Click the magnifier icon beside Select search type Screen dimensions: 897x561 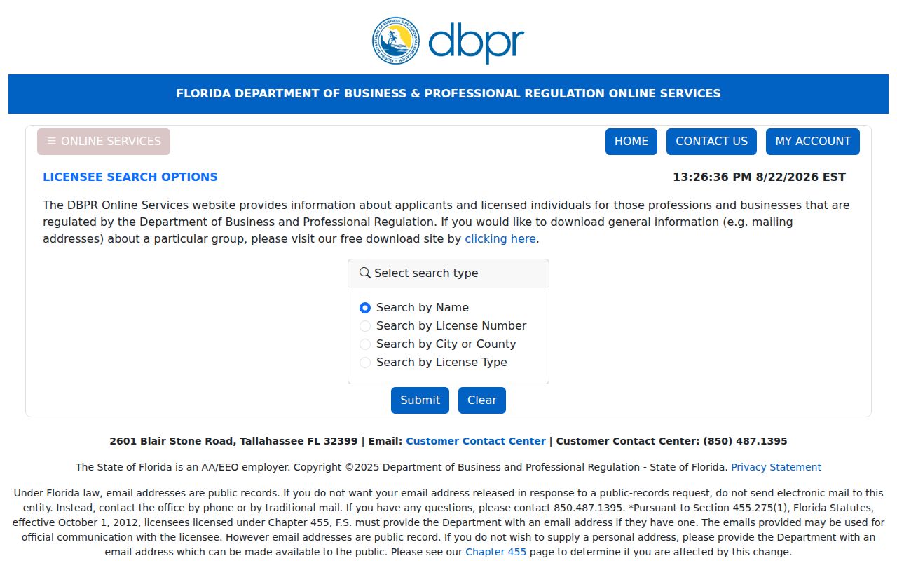(x=364, y=273)
